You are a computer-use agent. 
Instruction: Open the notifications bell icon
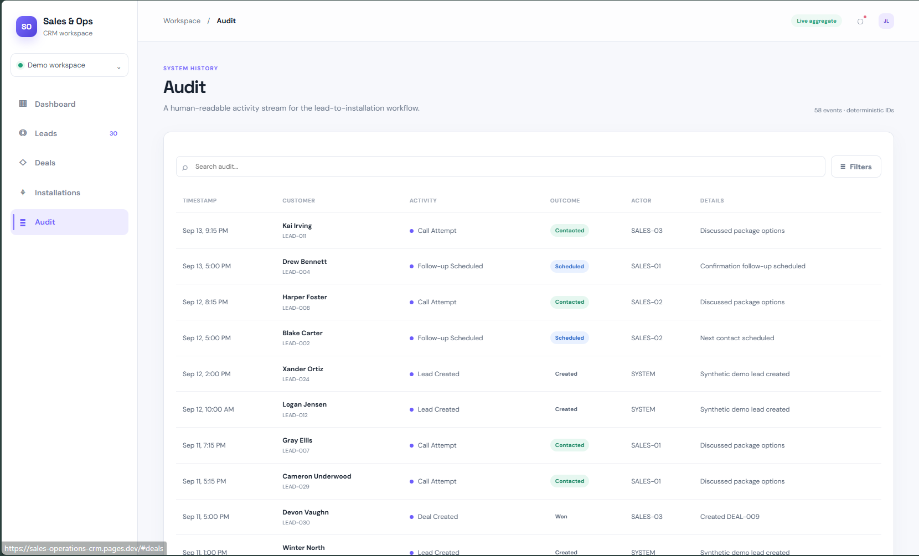point(860,21)
